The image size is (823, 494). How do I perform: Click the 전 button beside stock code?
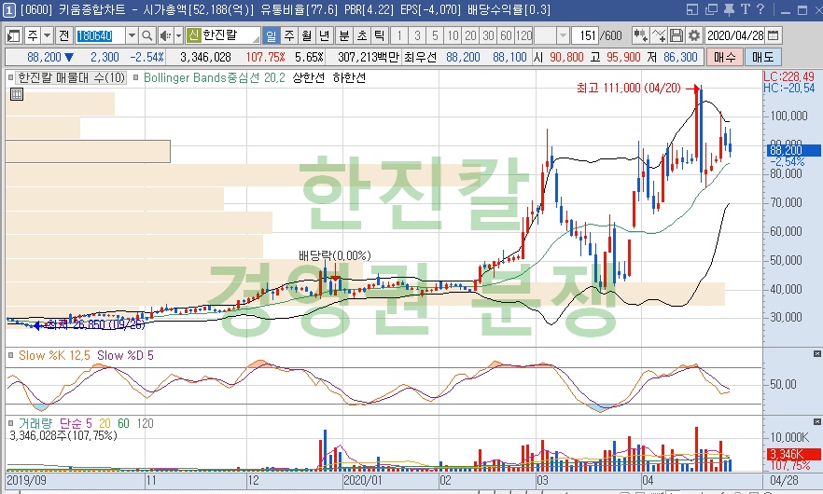point(64,35)
